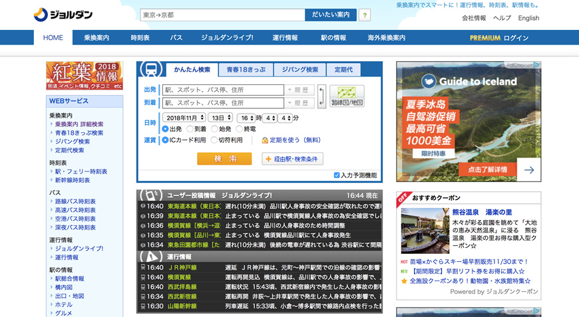
Task: Open 運行情報 in the navigation bar
Action: pyautogui.click(x=285, y=38)
